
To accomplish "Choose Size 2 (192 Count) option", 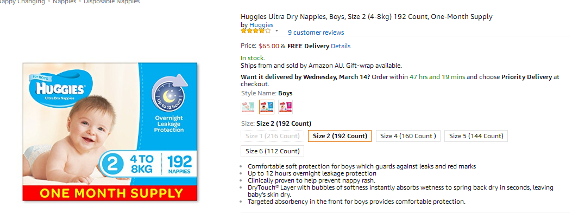I will click(340, 136).
